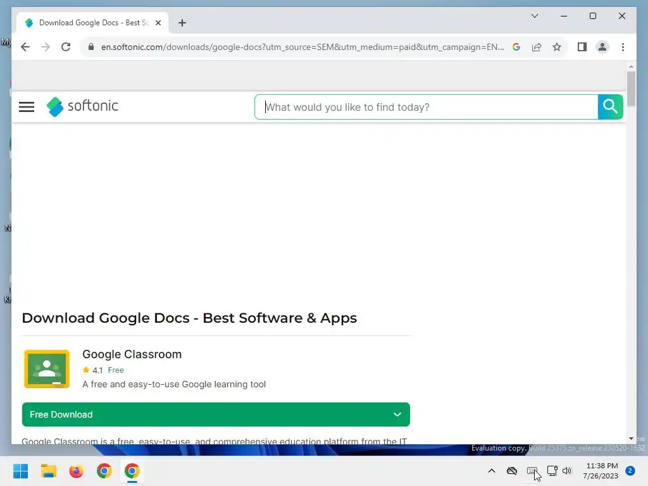The image size is (648, 486).
Task: Open Windows Start menu
Action: click(21, 471)
